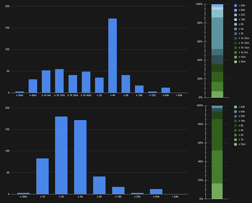Screen dimensions: 252x203
Task: Select the ≤ 64h bar in upper histogram
Action: point(166,90)
